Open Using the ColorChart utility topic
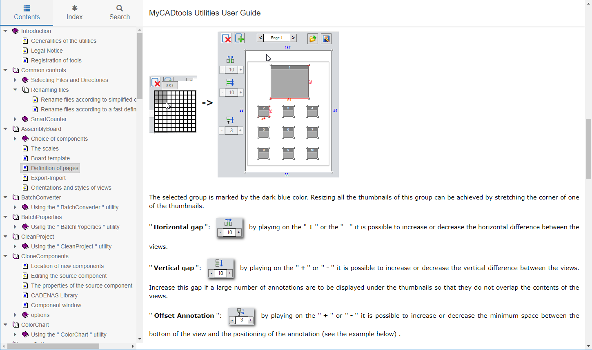This screenshot has height=350, width=592. [x=69, y=334]
